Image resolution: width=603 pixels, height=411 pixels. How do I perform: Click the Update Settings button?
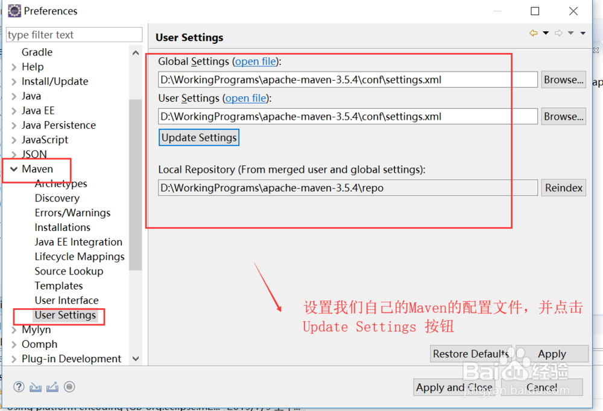199,138
